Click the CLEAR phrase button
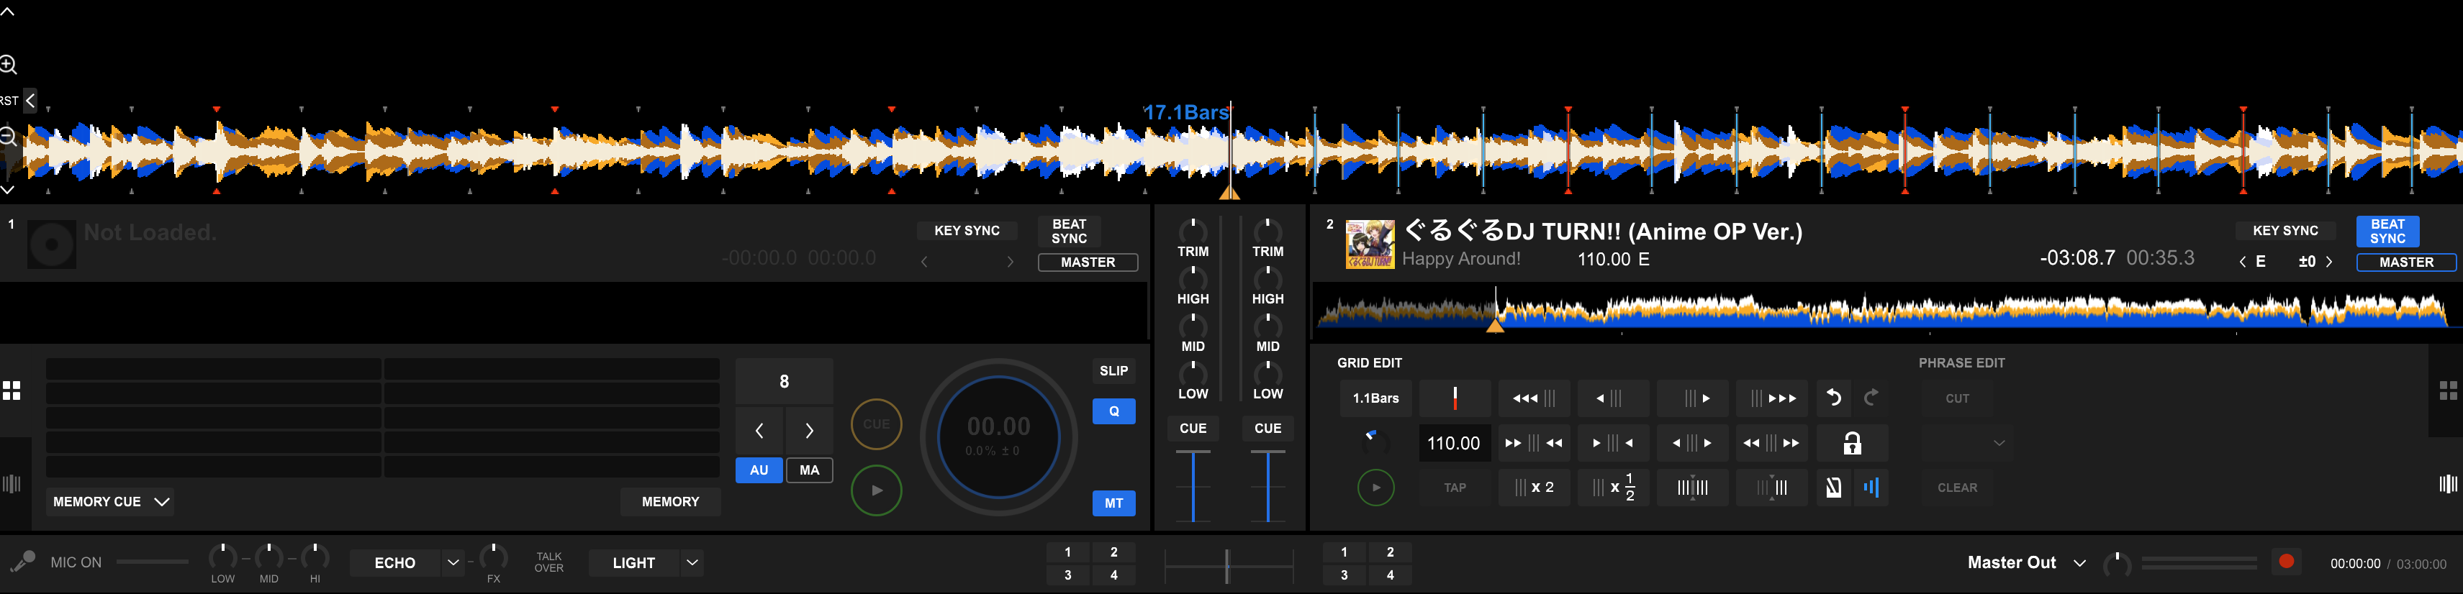This screenshot has width=2463, height=594. coord(1957,488)
